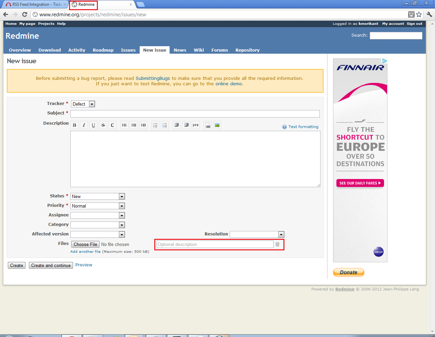This screenshot has height=337, width=435.
Task: Click the shield extension icon in address bar
Action: click(411, 14)
